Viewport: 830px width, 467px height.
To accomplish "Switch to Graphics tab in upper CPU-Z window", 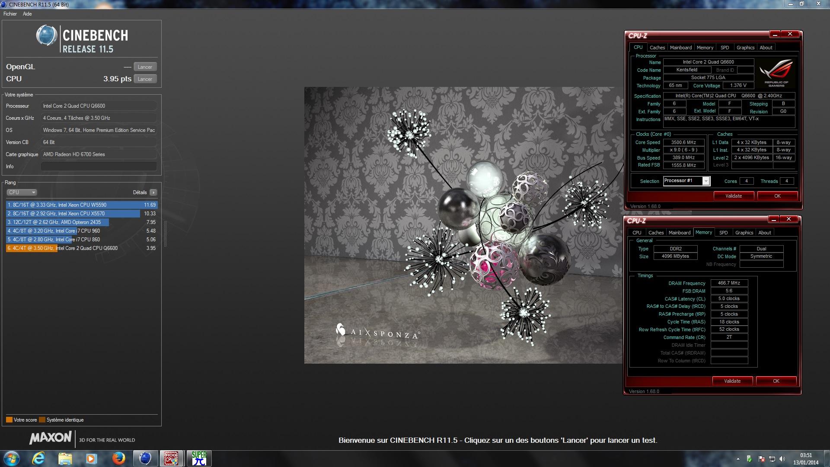I will coord(745,48).
